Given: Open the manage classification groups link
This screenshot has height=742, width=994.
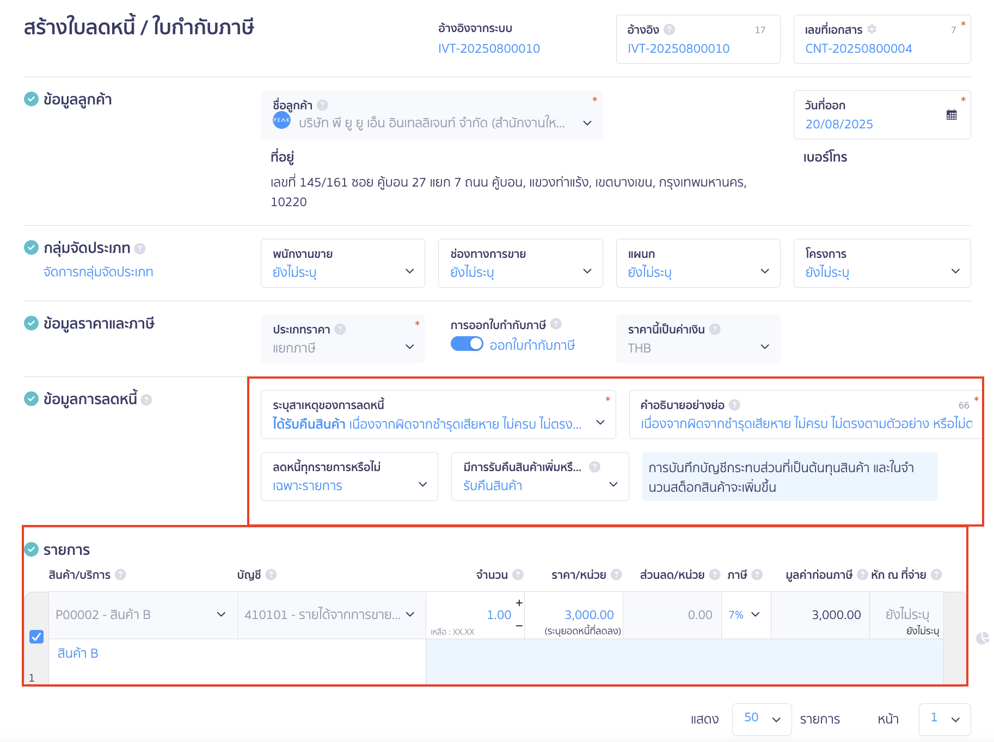Looking at the screenshot, I should [98, 272].
